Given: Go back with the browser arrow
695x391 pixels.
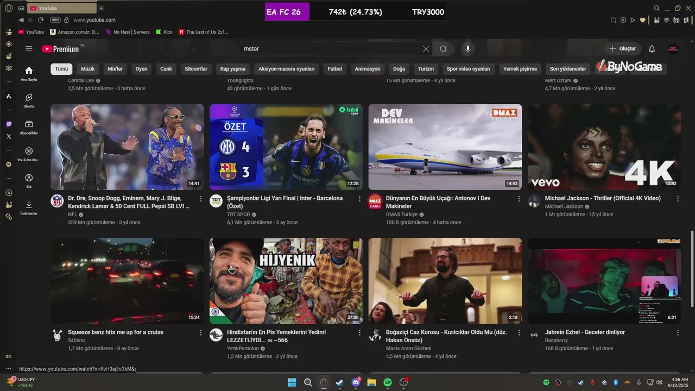Looking at the screenshot, I should 21,20.
